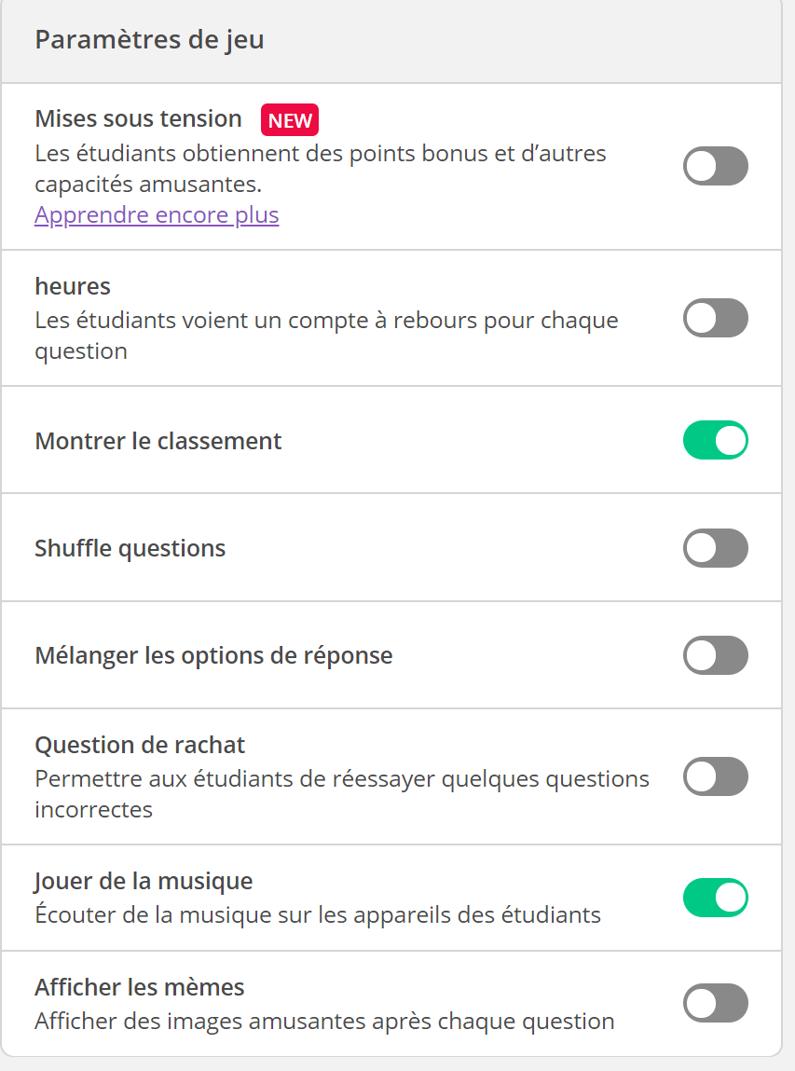Enable the Afficher les mèmes toggle
Image resolution: width=795 pixels, height=1071 pixels.
coord(715,1003)
